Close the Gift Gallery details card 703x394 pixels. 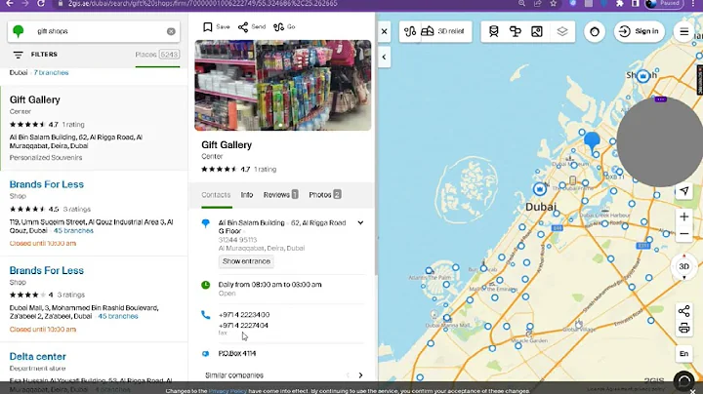point(385,31)
